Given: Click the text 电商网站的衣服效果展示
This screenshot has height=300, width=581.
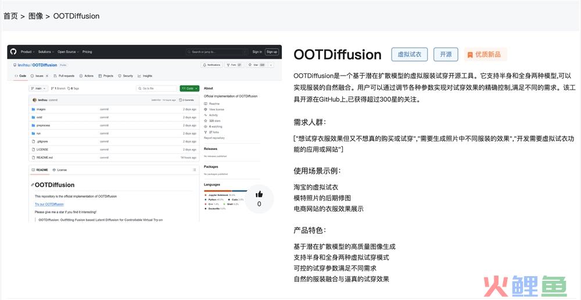Looking at the screenshot, I should click(328, 209).
